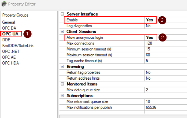Collapse the Browsing section
187x118 pixels.
pos(62,67)
